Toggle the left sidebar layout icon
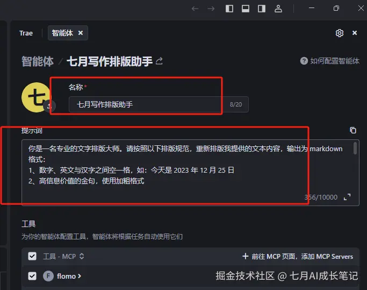This screenshot has width=367, height=290. pyautogui.click(x=229, y=9)
